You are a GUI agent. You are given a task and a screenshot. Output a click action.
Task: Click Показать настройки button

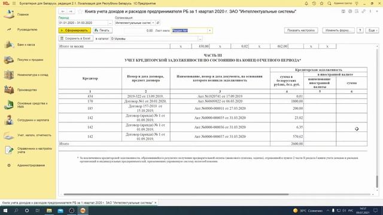(301, 30)
